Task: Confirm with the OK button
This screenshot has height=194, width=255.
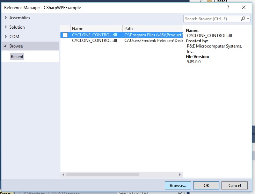Action: [206, 185]
